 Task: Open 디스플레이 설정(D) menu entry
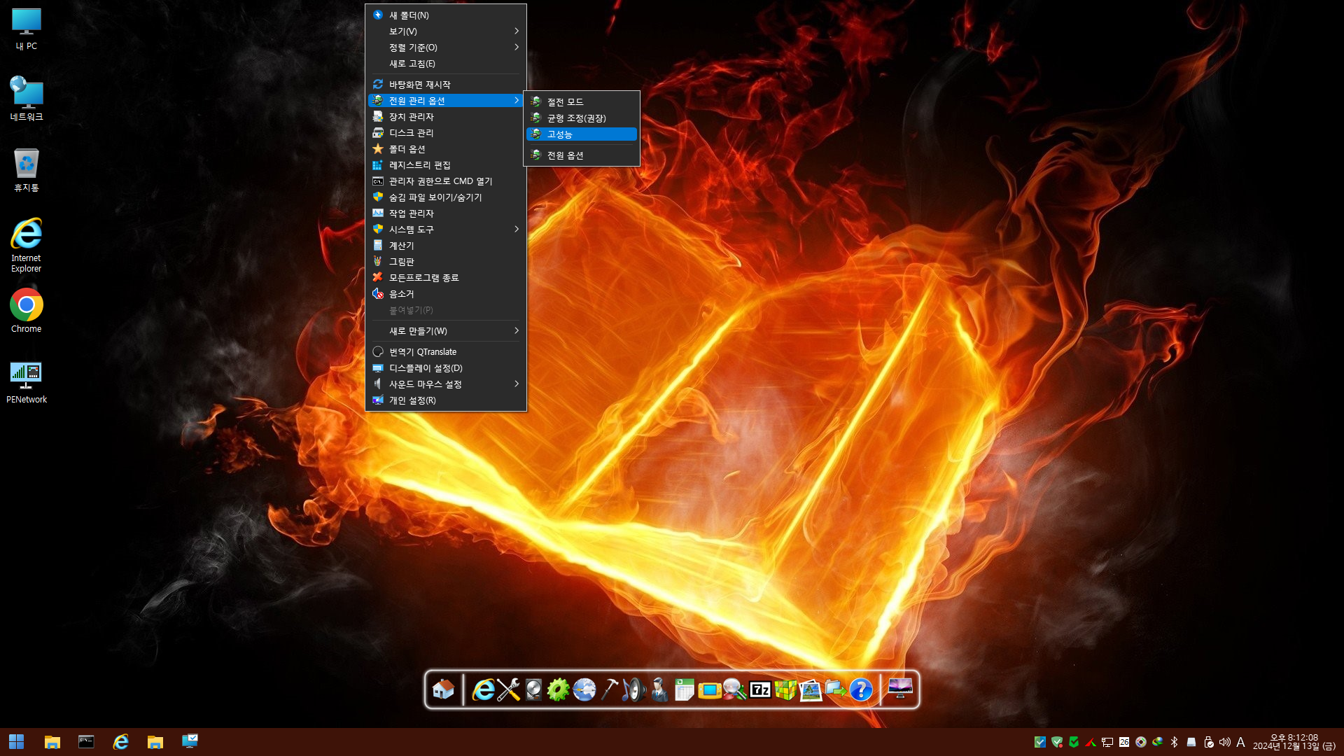(x=446, y=367)
